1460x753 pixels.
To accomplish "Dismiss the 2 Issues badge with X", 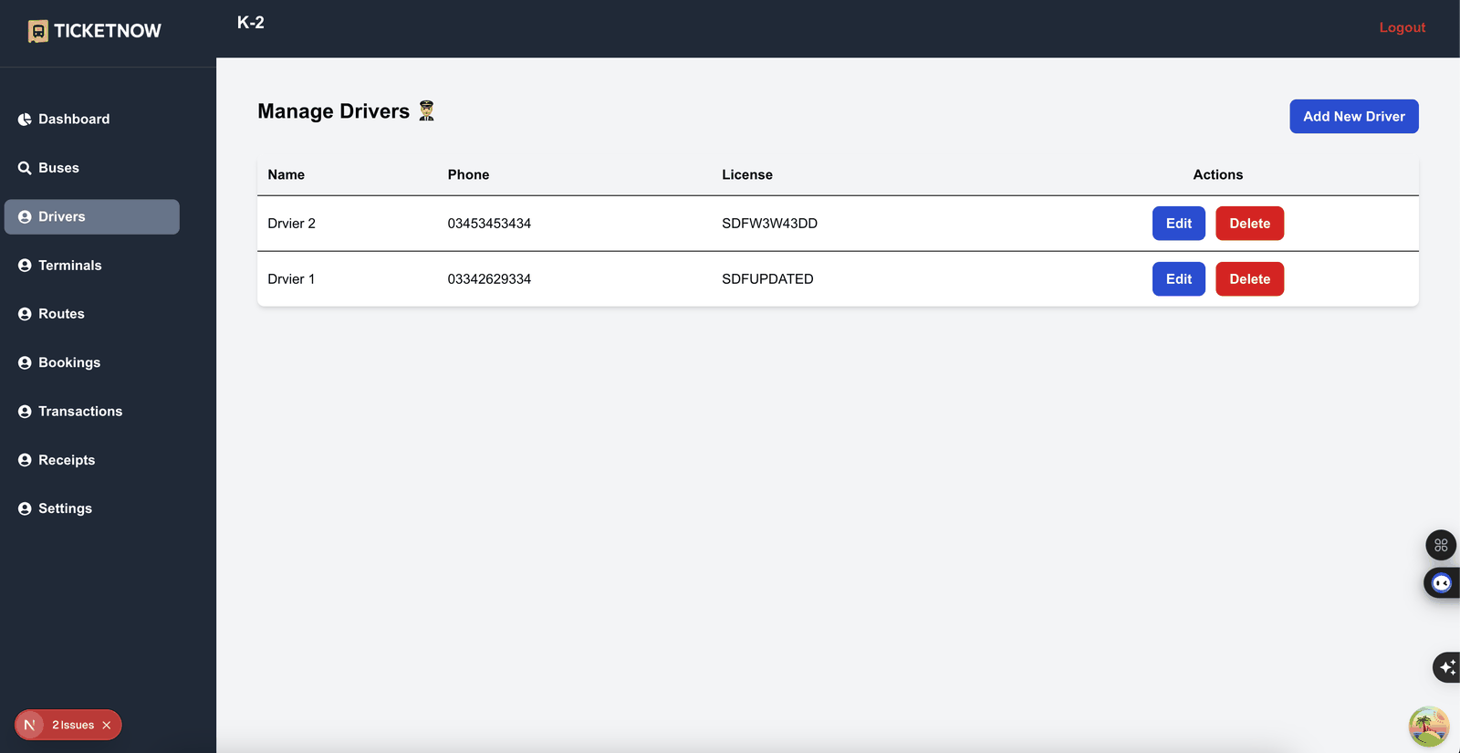I will [107, 726].
